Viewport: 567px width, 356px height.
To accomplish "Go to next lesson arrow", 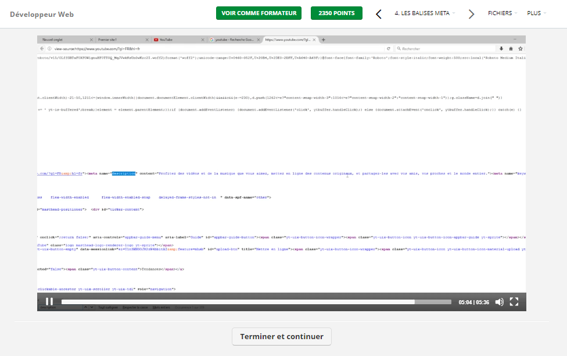I will [471, 14].
